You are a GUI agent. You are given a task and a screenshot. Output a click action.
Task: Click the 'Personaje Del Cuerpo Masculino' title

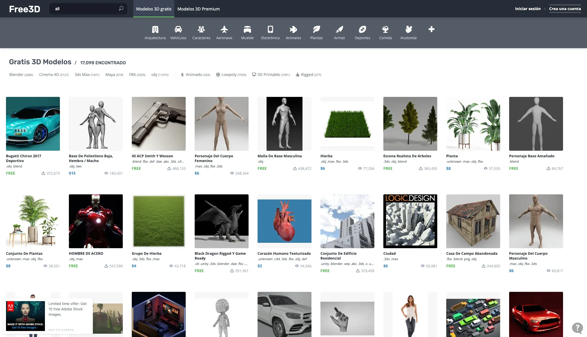pos(528,256)
